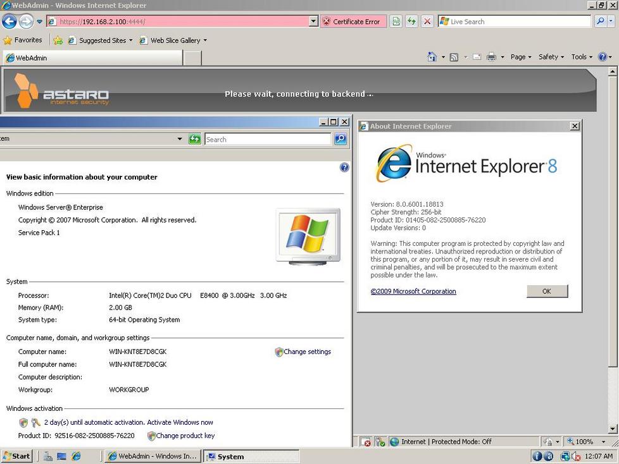The height and width of the screenshot is (464, 619).
Task: Click the ©2009 Microsoft Corporation link
Action: coord(413,291)
